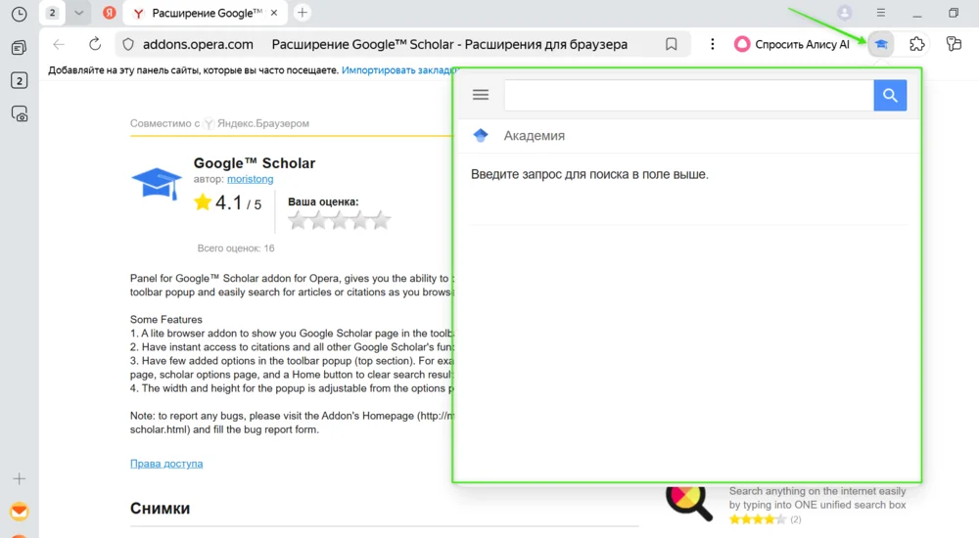This screenshot has width=979, height=538.
Task: Open the three-dot page options menu
Action: click(x=713, y=44)
